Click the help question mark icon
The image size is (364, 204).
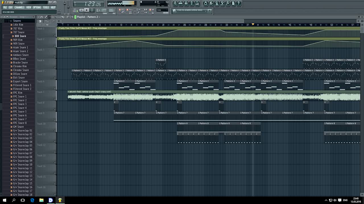[238, 3]
